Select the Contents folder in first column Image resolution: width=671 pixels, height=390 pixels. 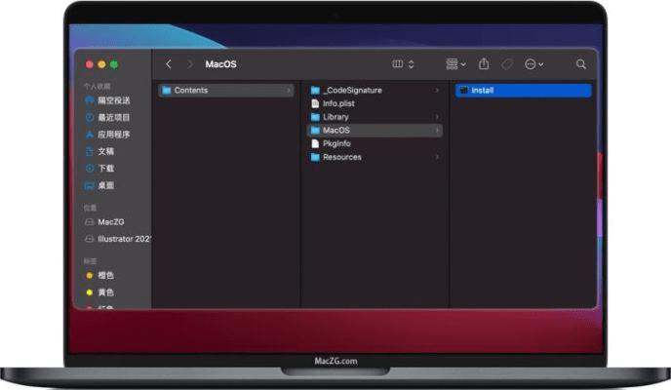190,91
